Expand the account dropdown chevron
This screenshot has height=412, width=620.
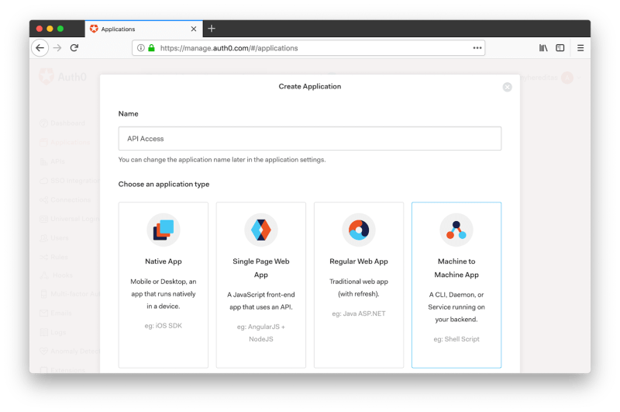(579, 78)
